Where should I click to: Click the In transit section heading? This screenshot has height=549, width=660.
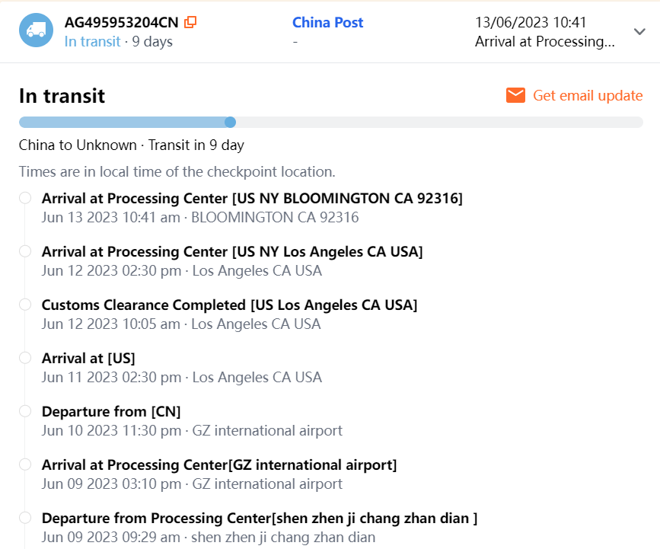click(62, 96)
